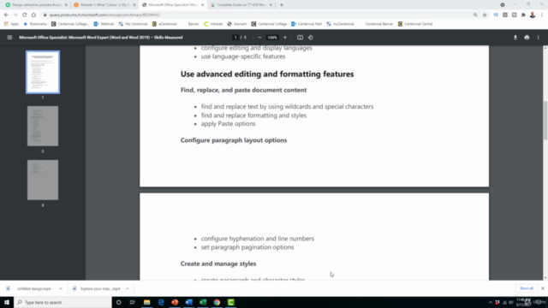Open a new browser tab
This screenshot has height=308, width=548.
click(x=282, y=5)
